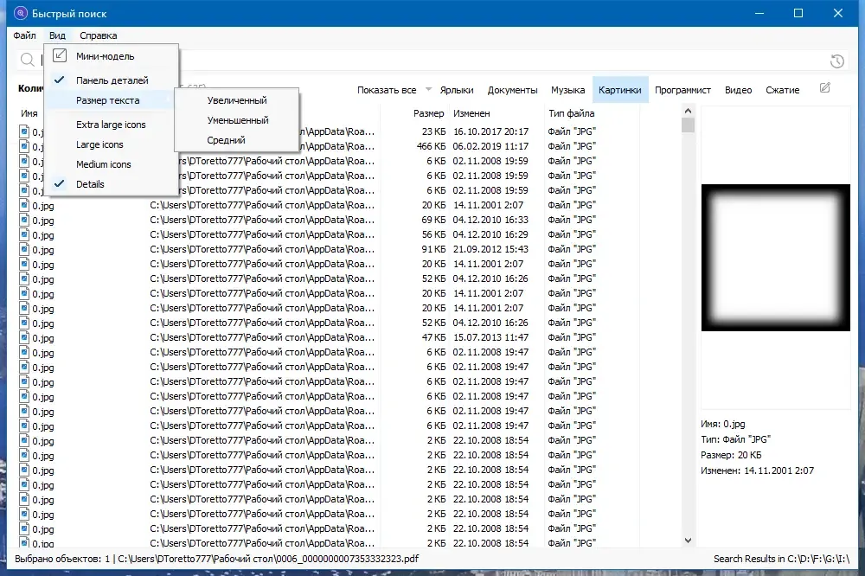The image size is (865, 576).
Task: Click the app logo in the title bar
Action: point(21,13)
